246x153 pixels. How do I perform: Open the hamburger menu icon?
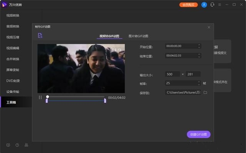click(219, 5)
